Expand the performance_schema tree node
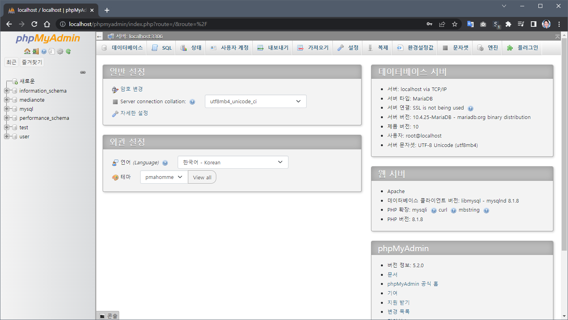The width and height of the screenshot is (568, 320). [x=7, y=118]
